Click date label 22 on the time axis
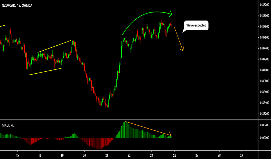Image resolution: width=271 pixels, height=159 pixels. (129, 156)
